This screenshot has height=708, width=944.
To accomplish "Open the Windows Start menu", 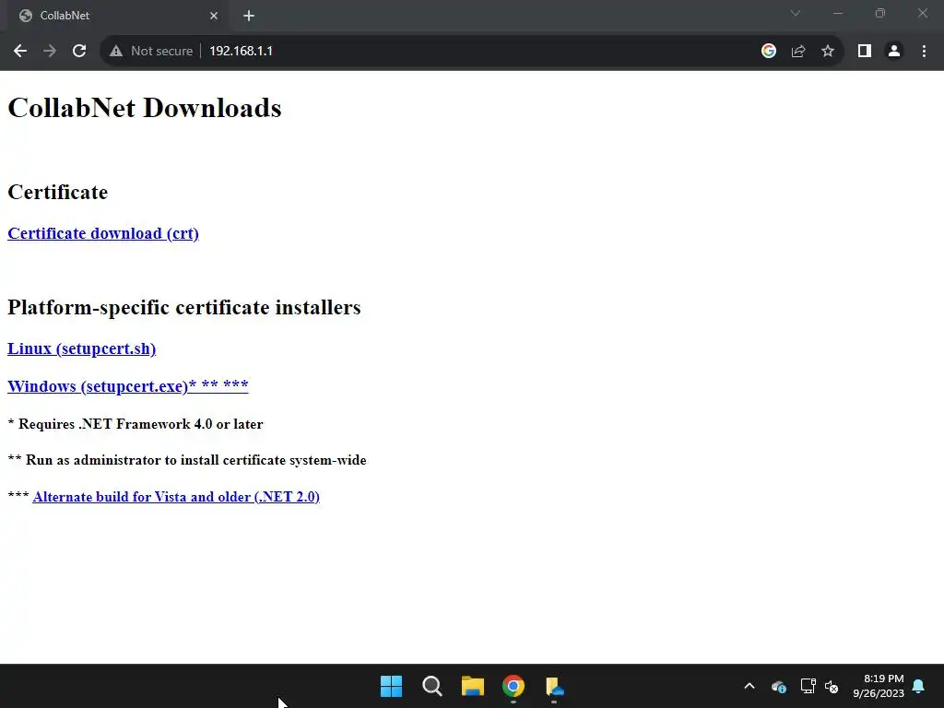I will [x=391, y=686].
